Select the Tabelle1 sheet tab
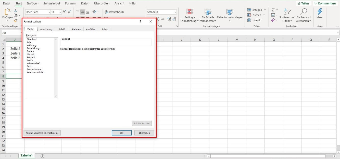This screenshot has height=159, width=340. pyautogui.click(x=27, y=156)
